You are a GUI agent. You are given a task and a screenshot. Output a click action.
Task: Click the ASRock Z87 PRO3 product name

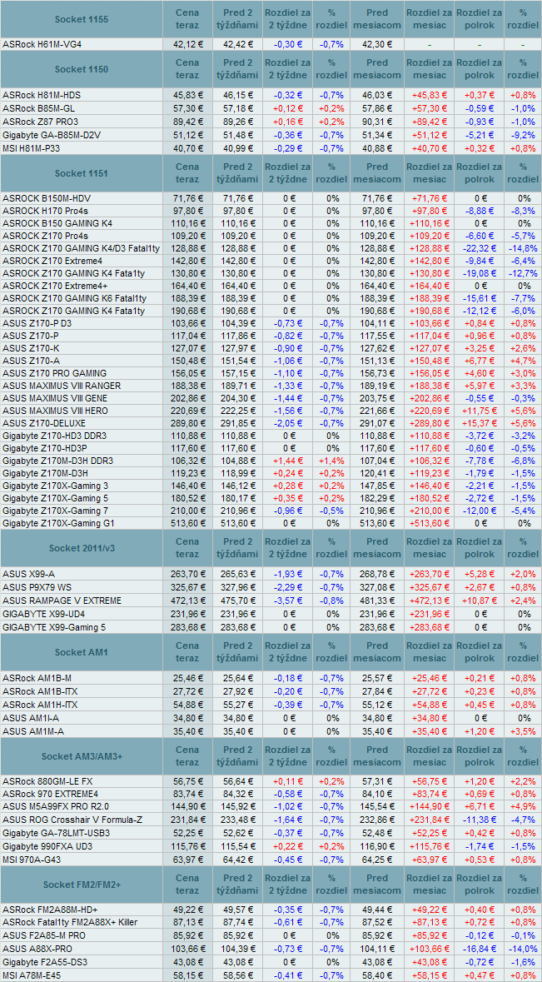pos(40,121)
